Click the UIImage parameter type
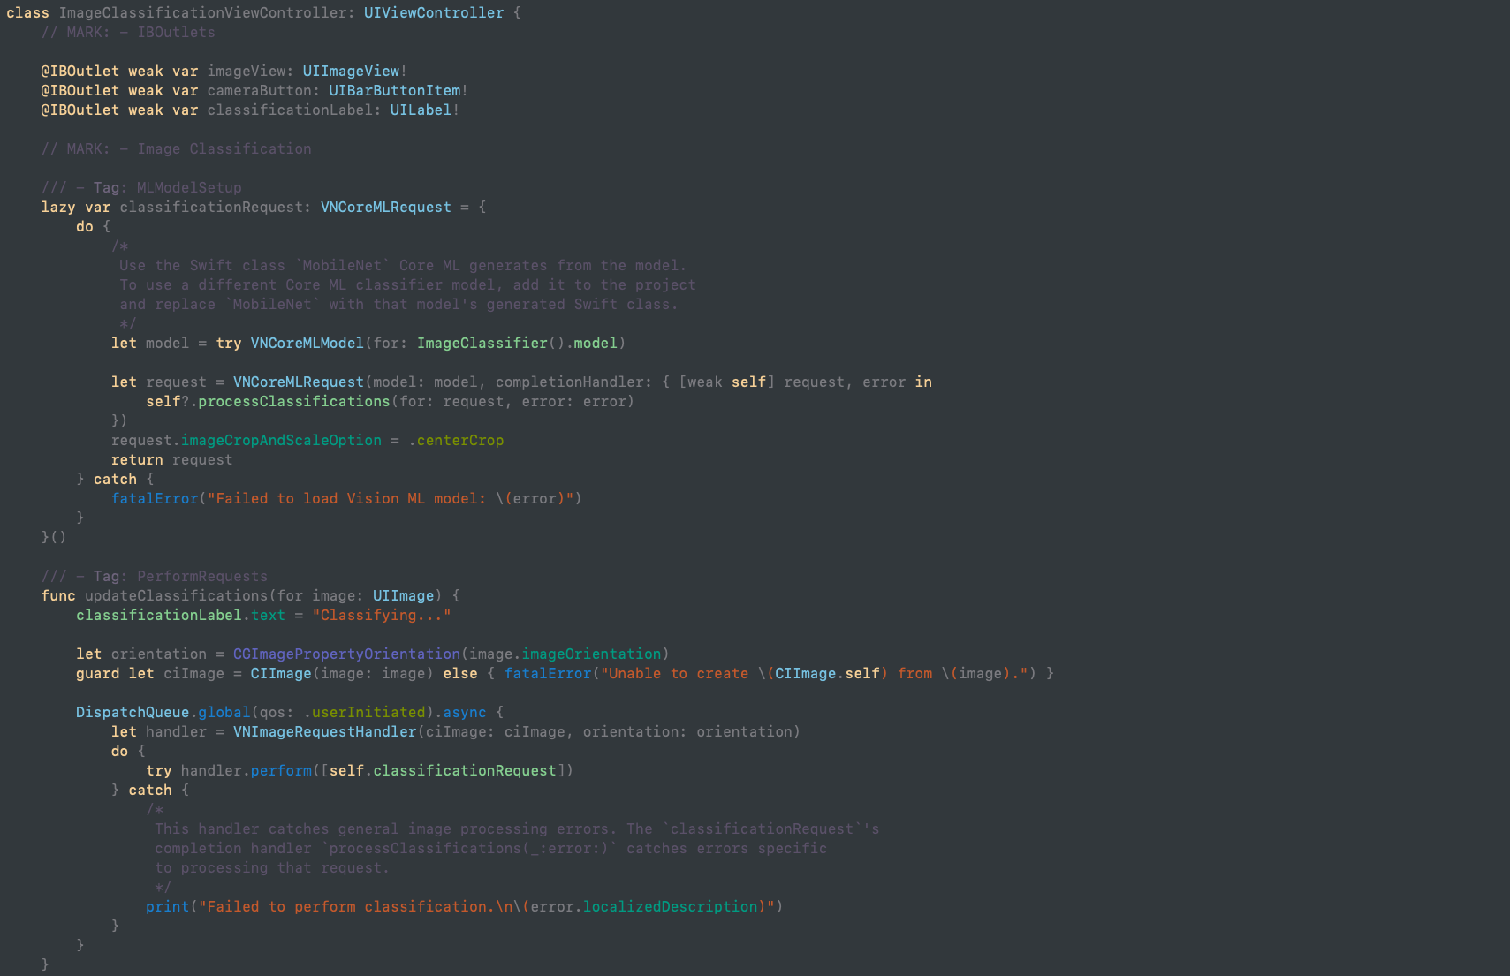This screenshot has width=1510, height=976. 403,595
